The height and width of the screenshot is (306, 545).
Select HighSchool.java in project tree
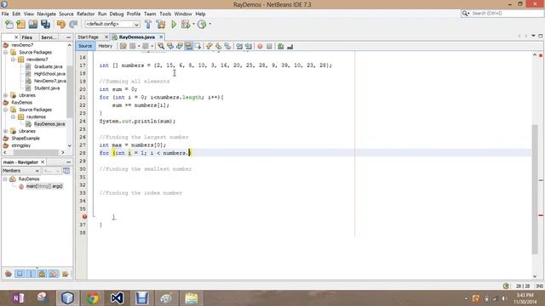pos(49,74)
